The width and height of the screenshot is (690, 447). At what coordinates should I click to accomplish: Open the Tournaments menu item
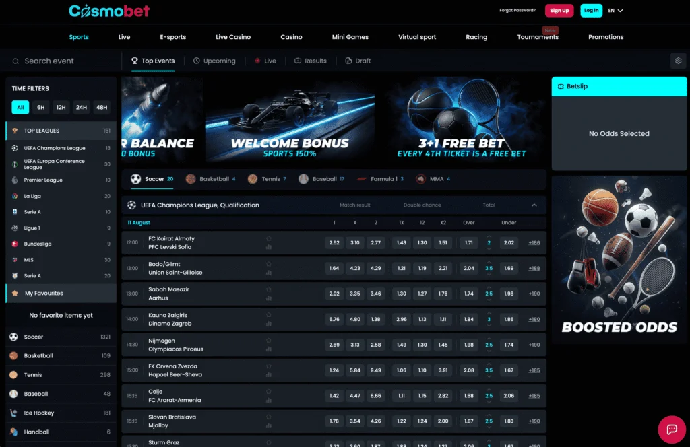538,37
